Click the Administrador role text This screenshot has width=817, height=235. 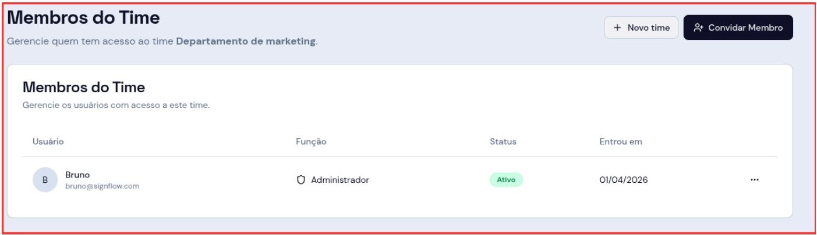340,180
